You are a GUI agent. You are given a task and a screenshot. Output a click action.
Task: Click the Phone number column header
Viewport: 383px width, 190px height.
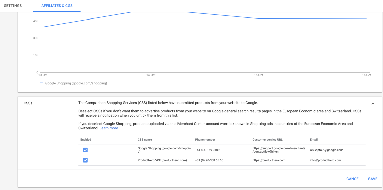click(x=205, y=140)
